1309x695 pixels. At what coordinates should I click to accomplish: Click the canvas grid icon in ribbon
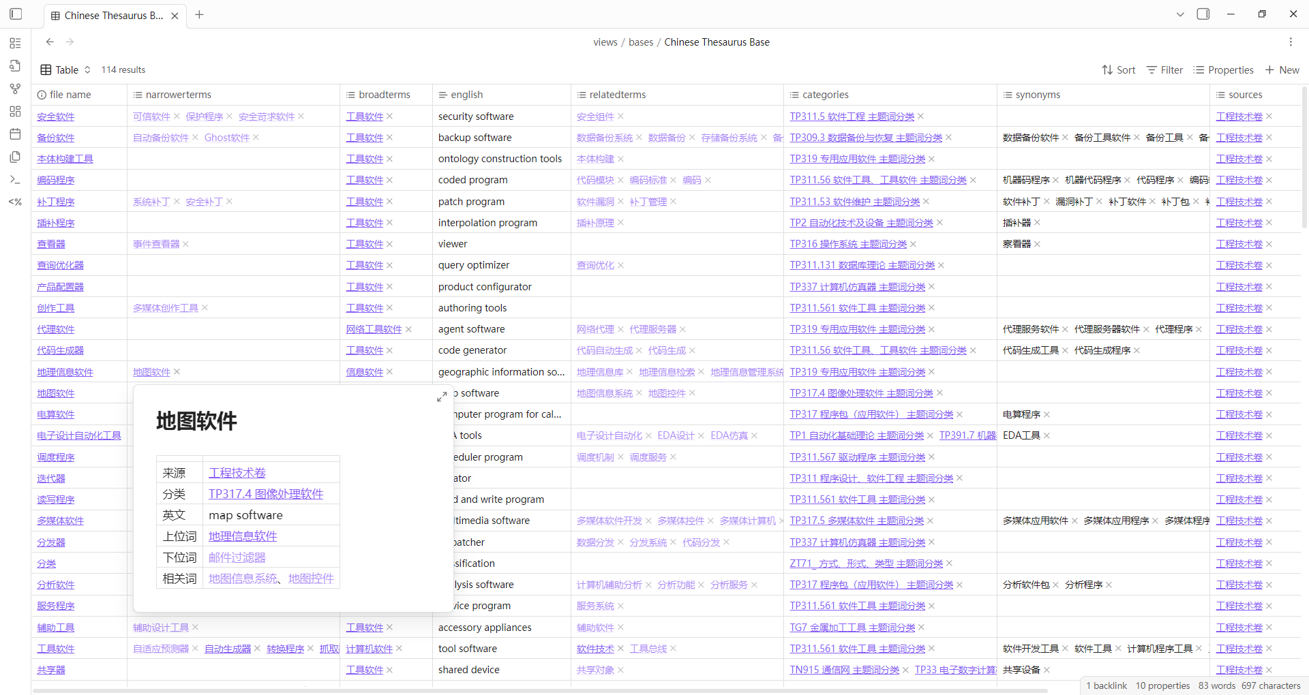tap(15, 111)
